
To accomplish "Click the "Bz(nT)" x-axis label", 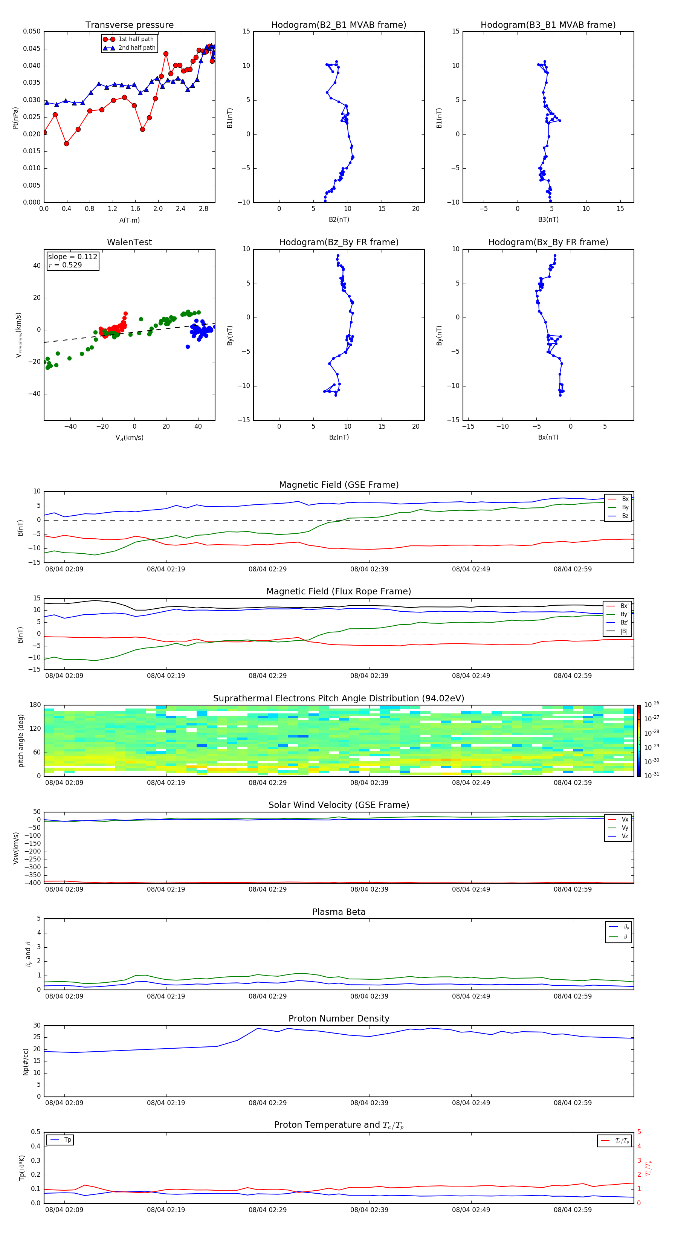I will [339, 437].
